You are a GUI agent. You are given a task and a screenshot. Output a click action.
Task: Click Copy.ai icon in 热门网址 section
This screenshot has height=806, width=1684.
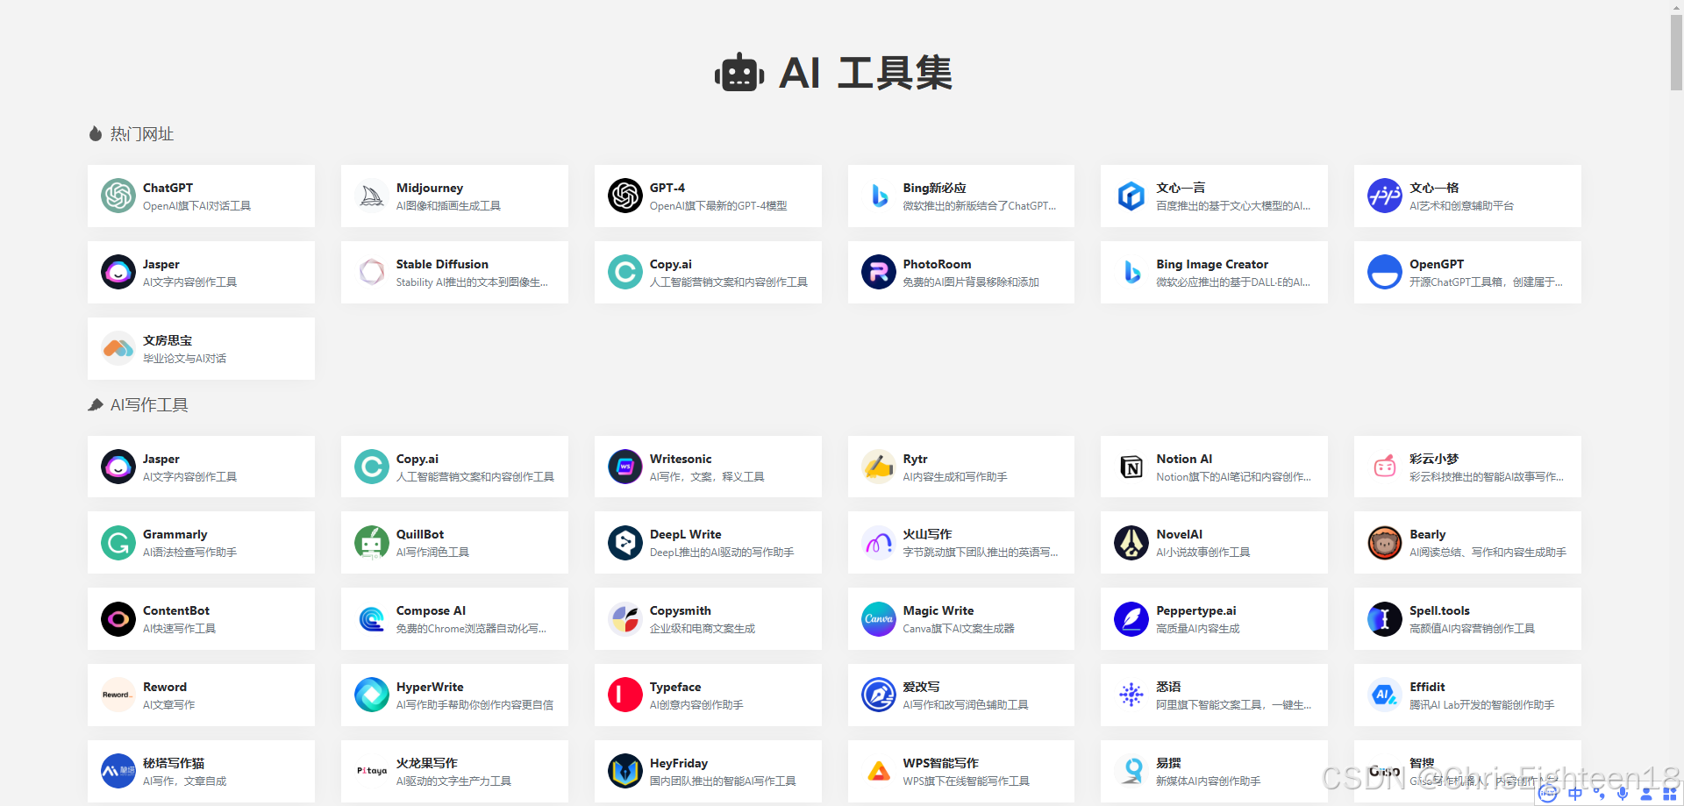pos(624,272)
